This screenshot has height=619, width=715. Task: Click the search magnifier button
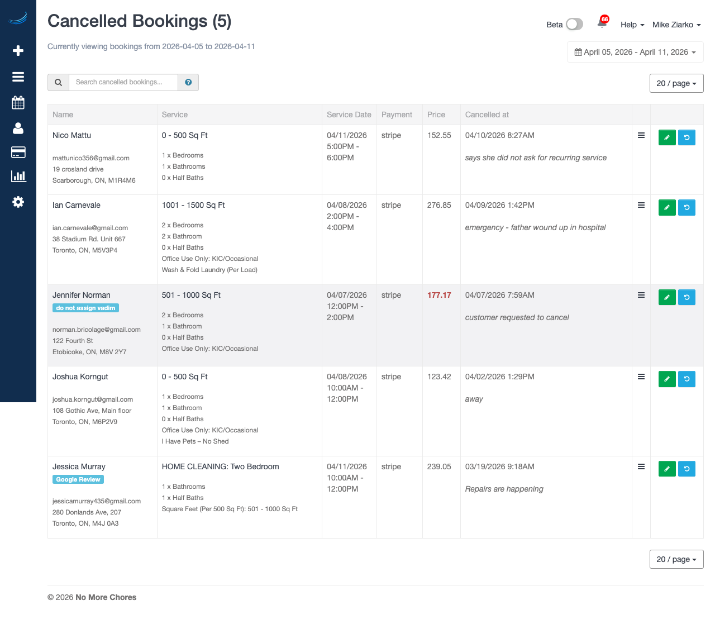pos(58,82)
